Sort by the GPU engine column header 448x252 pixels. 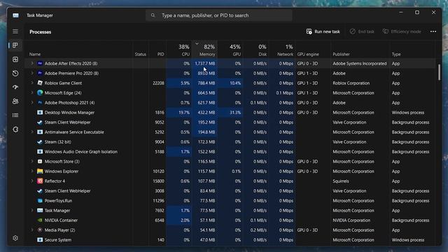[x=308, y=55]
